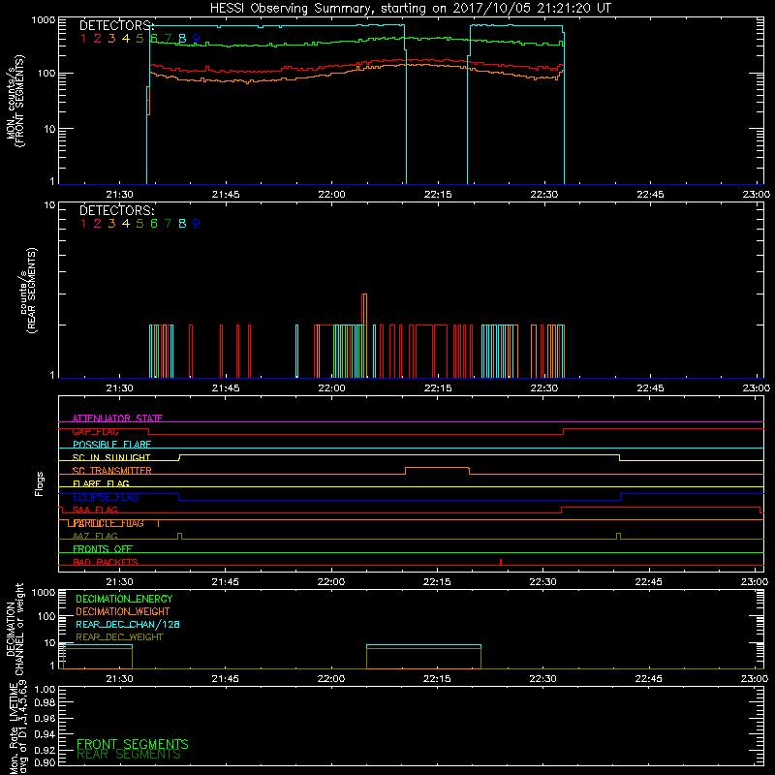The width and height of the screenshot is (775, 775).
Task: Click the 10 tick label on rear segments axis
Action: [50, 204]
